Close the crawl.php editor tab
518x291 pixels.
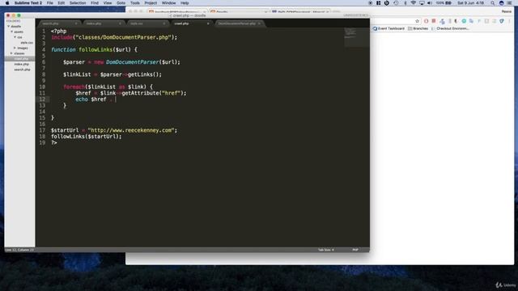(208, 23)
